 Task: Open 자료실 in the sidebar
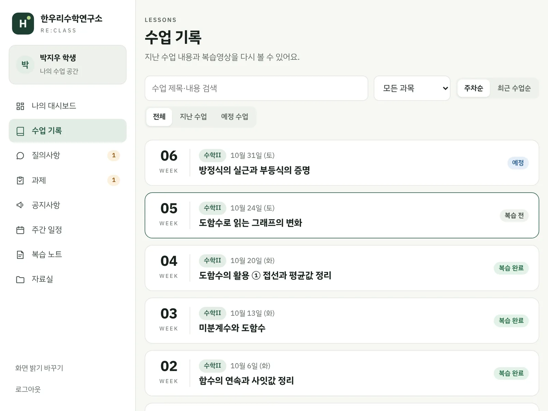point(68,279)
